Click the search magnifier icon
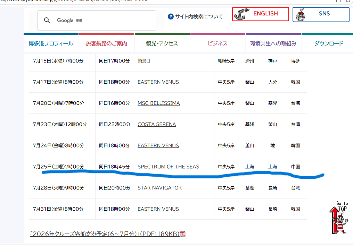The image size is (353, 245). click(47, 20)
